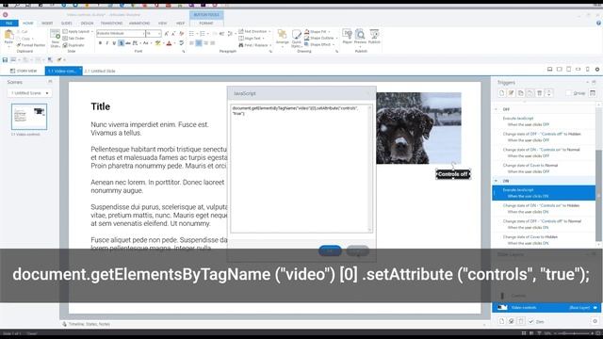The image size is (603, 339).
Task: Click inside the JavaScript code text area
Action: tap(301, 169)
